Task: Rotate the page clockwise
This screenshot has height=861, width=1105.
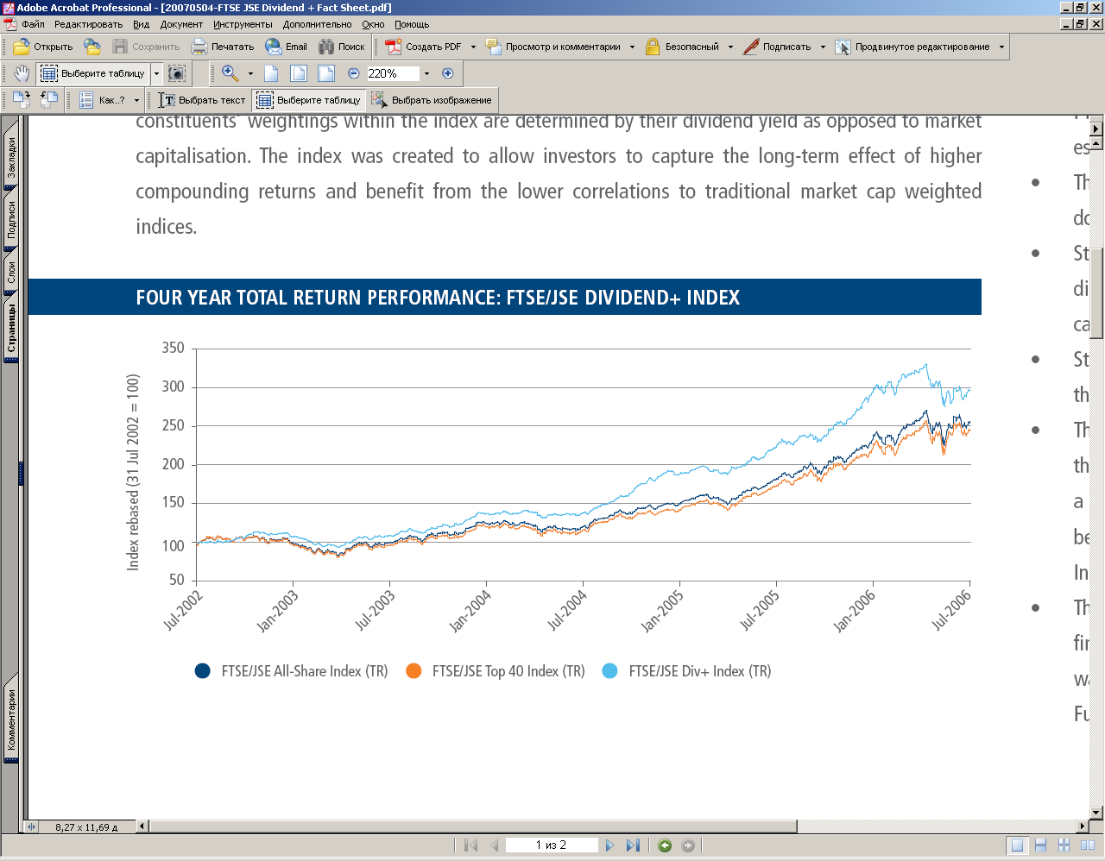Action: (22, 100)
